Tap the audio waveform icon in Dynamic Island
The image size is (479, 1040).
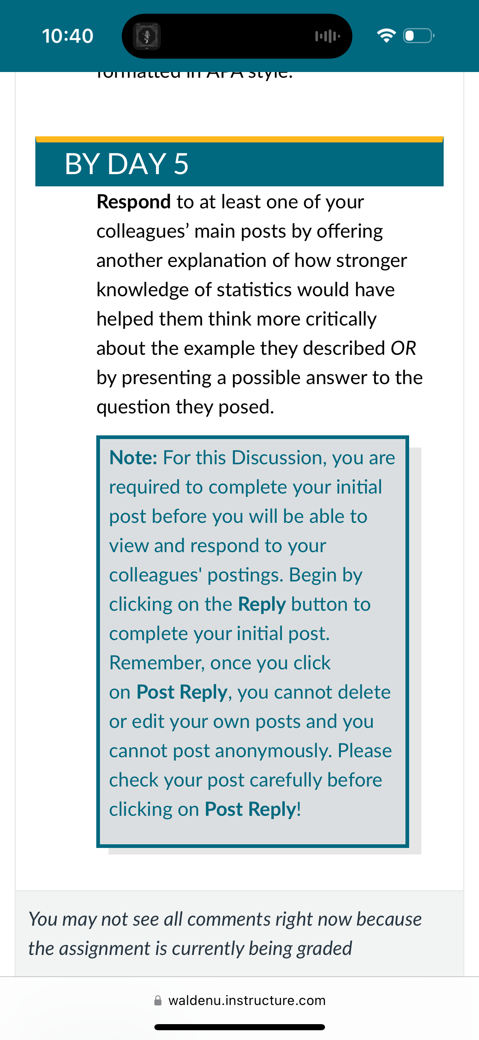(327, 36)
